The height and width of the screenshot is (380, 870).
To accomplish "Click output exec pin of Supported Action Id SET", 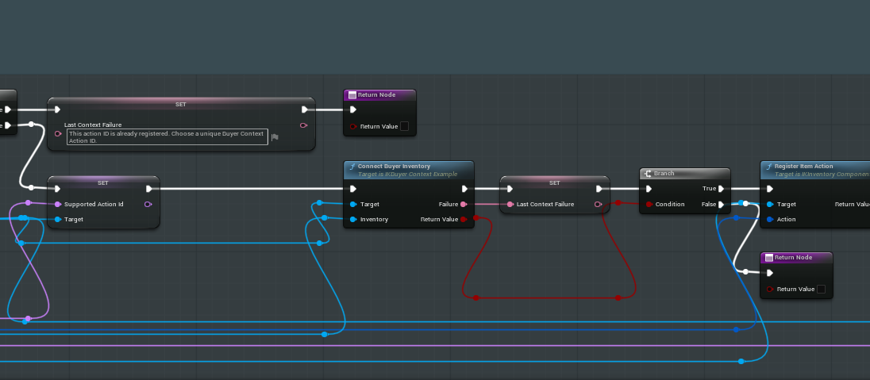I will click(148, 189).
